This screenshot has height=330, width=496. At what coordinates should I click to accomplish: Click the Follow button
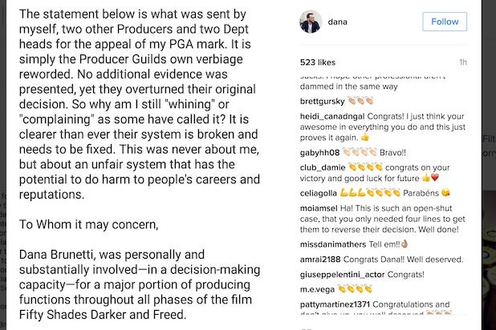point(445,22)
